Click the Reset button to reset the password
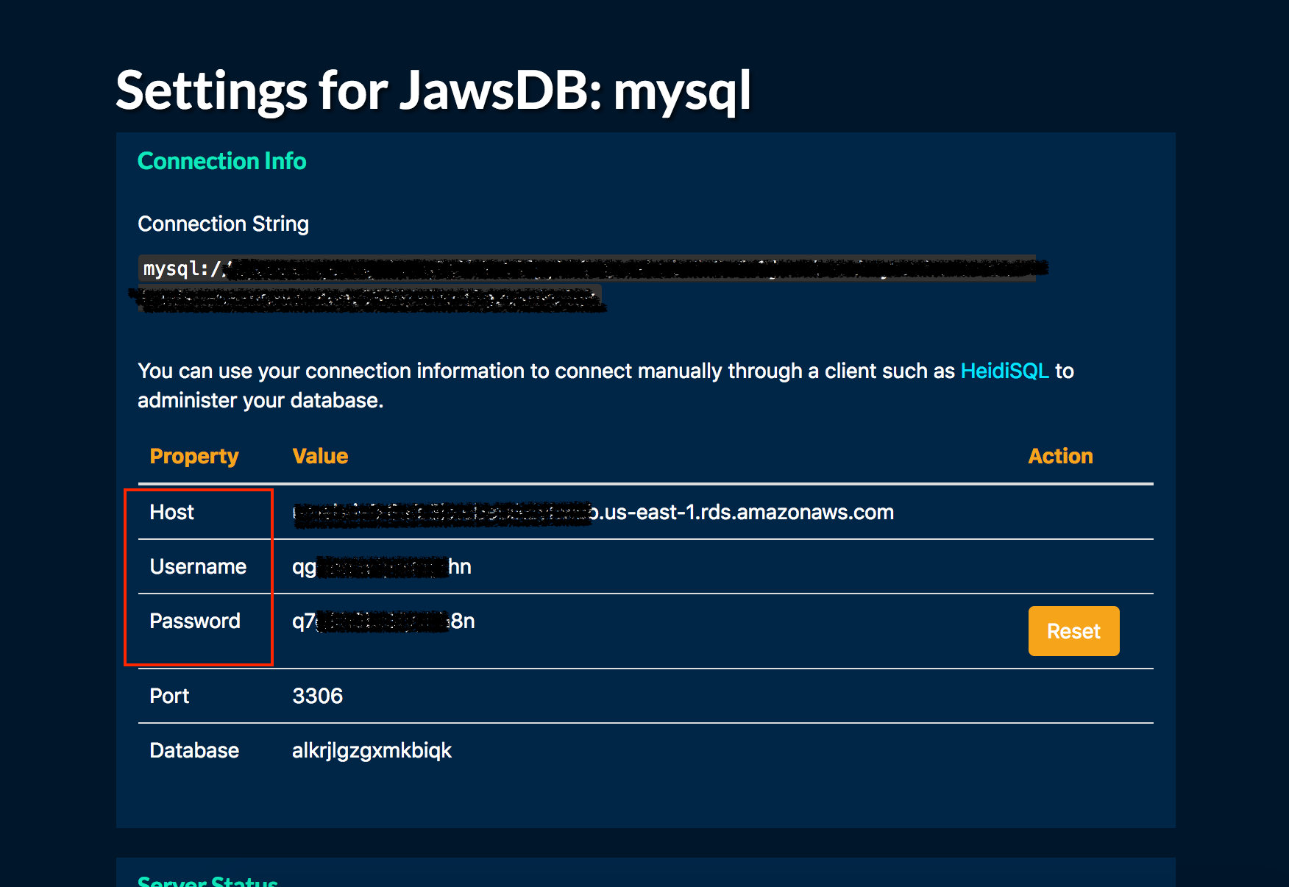 (x=1073, y=631)
